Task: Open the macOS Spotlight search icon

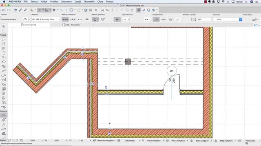Action: point(246,2)
